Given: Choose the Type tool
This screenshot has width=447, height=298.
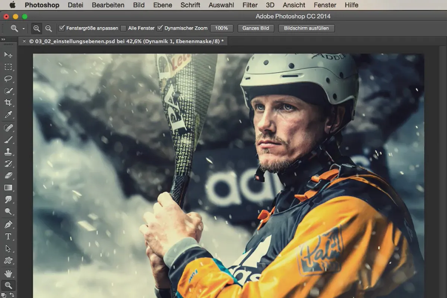Looking at the screenshot, I should tap(8, 237).
